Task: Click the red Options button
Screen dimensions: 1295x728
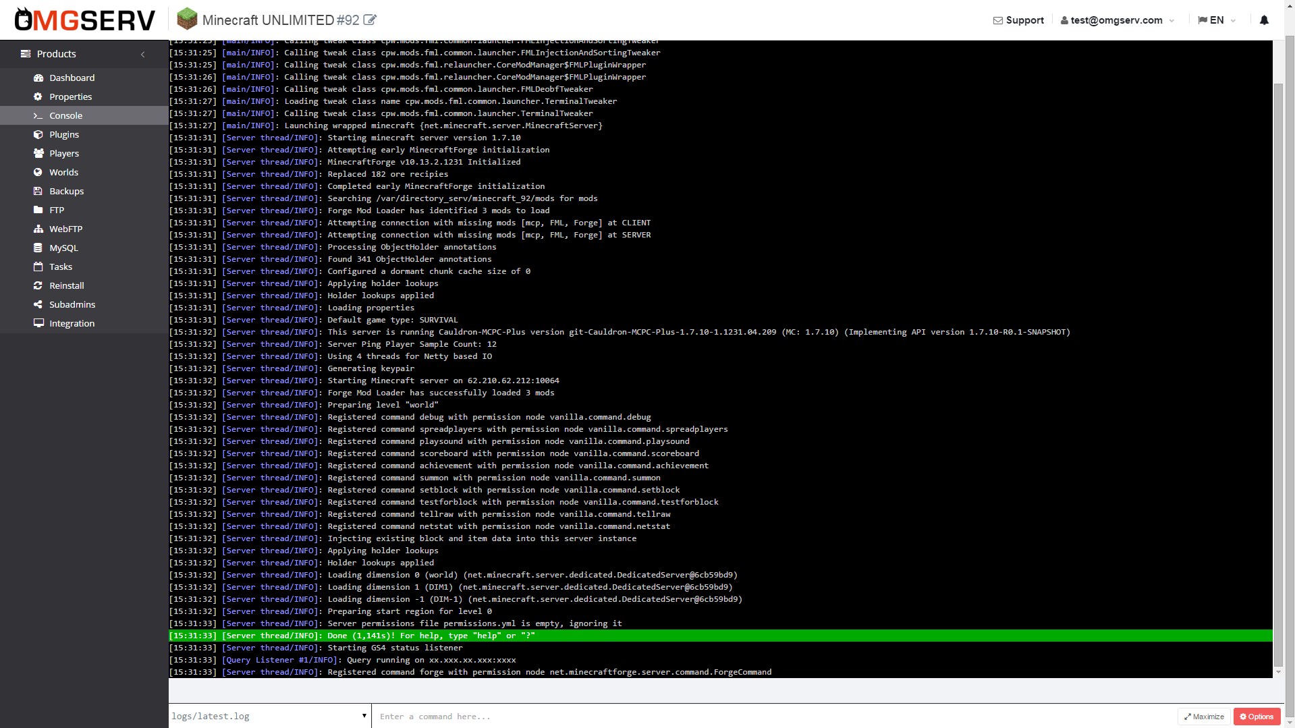Action: [x=1257, y=717]
